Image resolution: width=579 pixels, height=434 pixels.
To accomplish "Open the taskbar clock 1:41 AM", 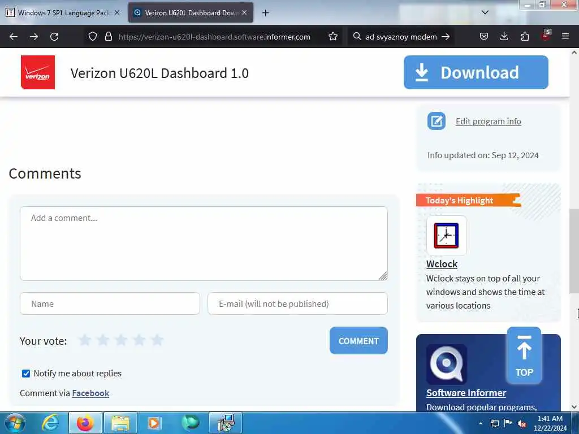I will (550, 423).
